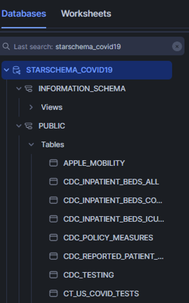Screen dimensions: 189x303
Task: Click the CT_US_COVID_TESTS table icon
Action: tap(53, 293)
